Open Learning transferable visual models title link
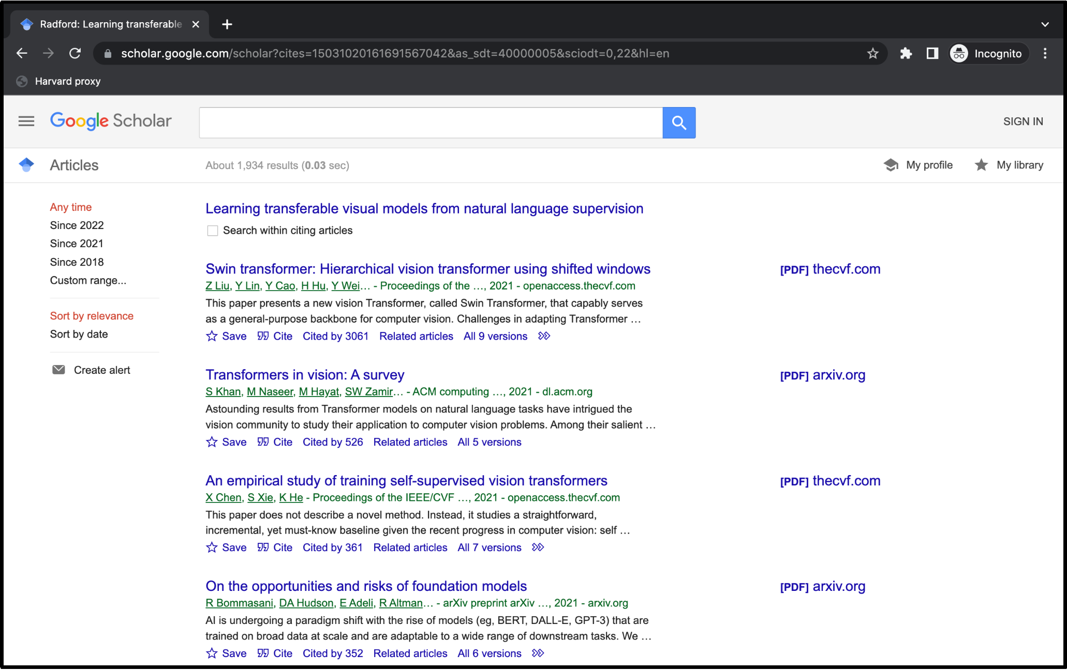The image size is (1067, 670). (x=424, y=209)
